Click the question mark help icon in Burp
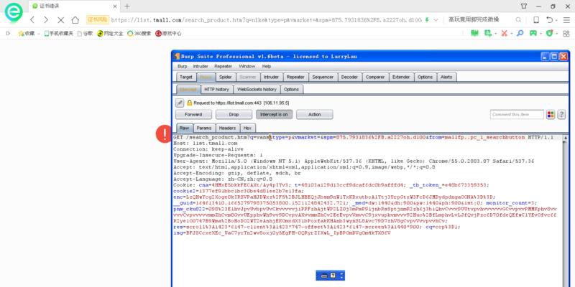575x287 pixels. click(x=561, y=115)
